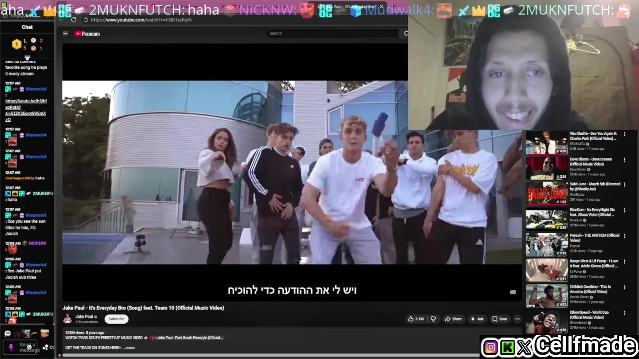This screenshot has height=359, width=639.
Task: Click imsleepcuhhlz username in chat
Action: tap(19, 178)
